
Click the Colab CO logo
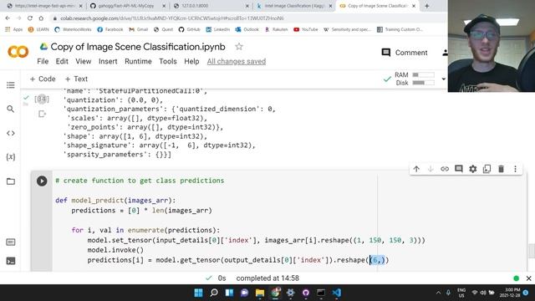click(18, 52)
